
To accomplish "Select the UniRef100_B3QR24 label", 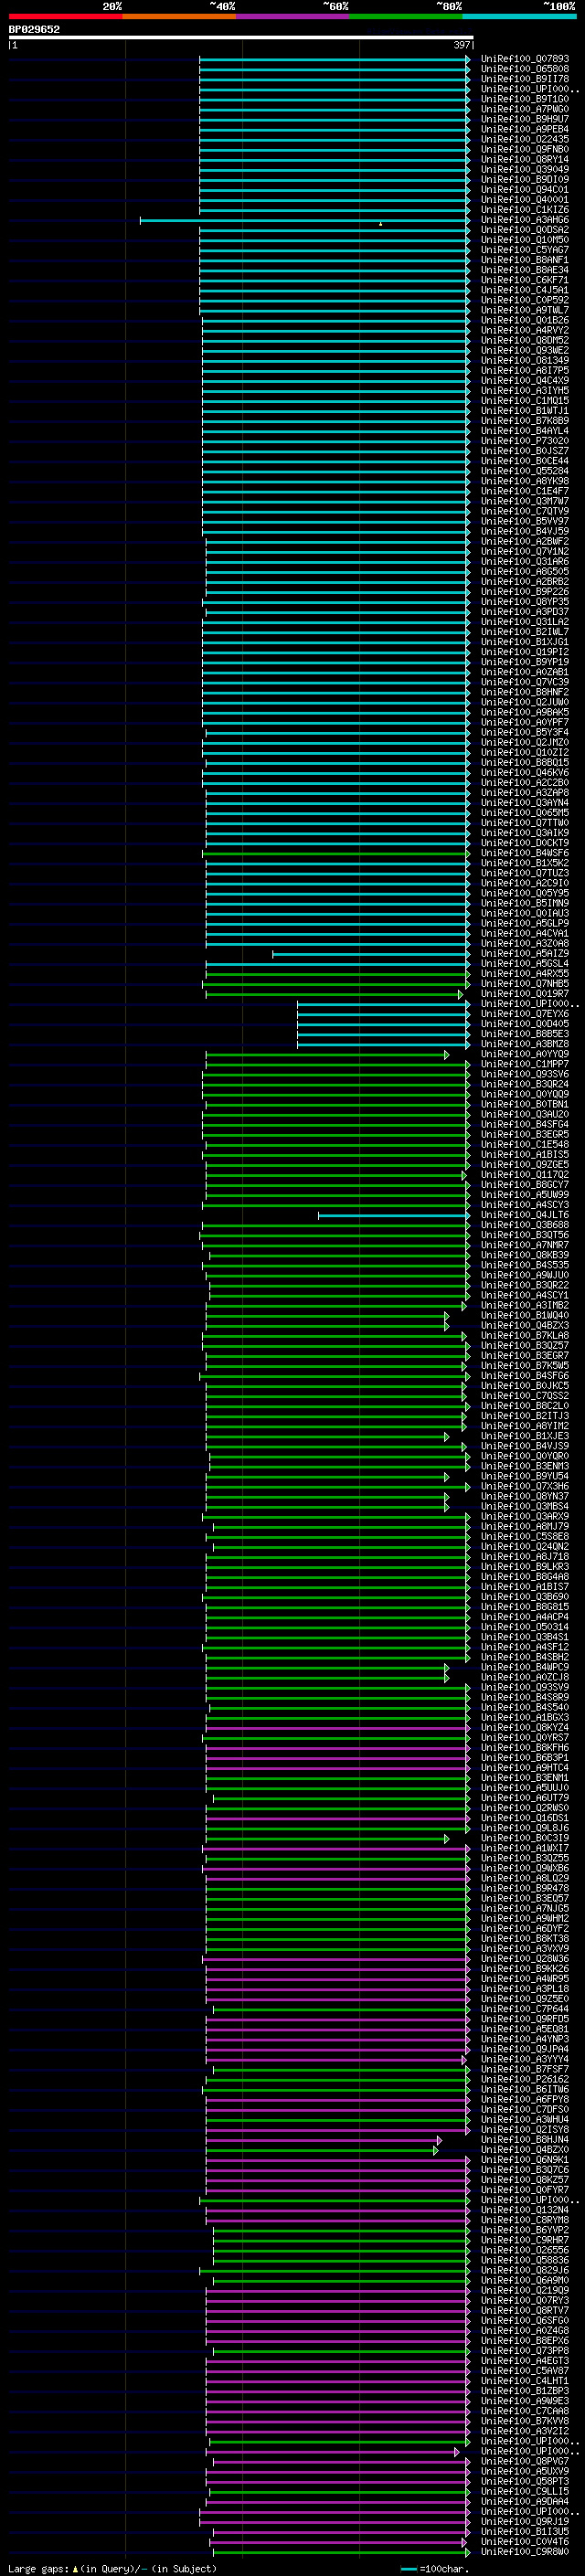I will (525, 1083).
